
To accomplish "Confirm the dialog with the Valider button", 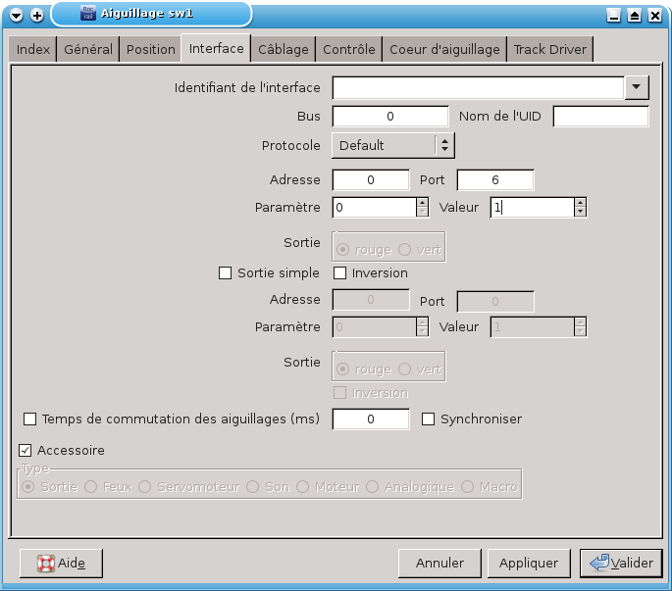I will click(x=621, y=564).
